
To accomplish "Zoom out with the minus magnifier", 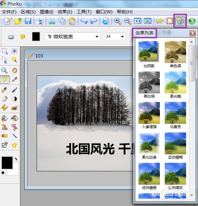I will point(128,21).
